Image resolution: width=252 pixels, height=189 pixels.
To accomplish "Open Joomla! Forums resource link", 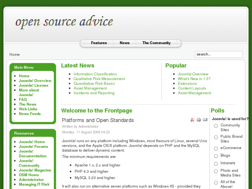I will click(x=33, y=147).
